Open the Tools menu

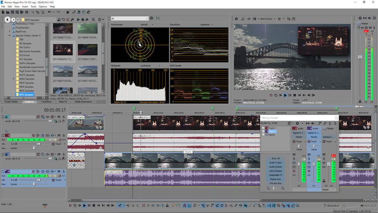tap(33, 7)
